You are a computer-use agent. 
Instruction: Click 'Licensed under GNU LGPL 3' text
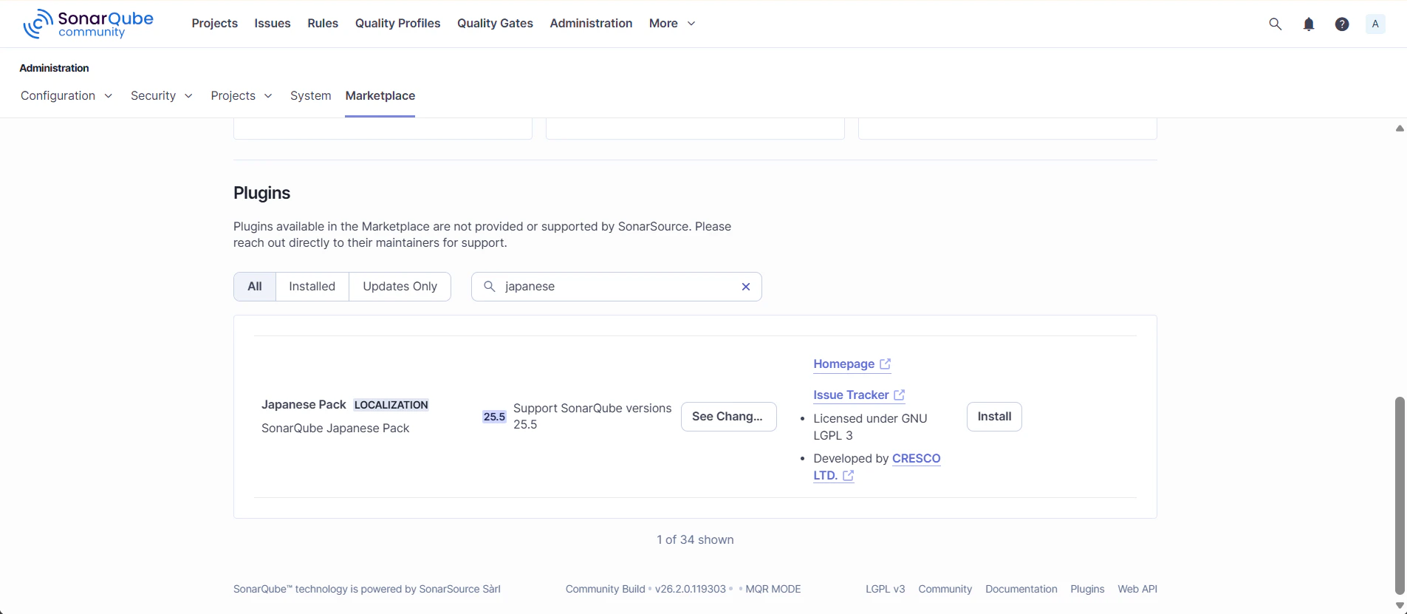click(x=870, y=427)
